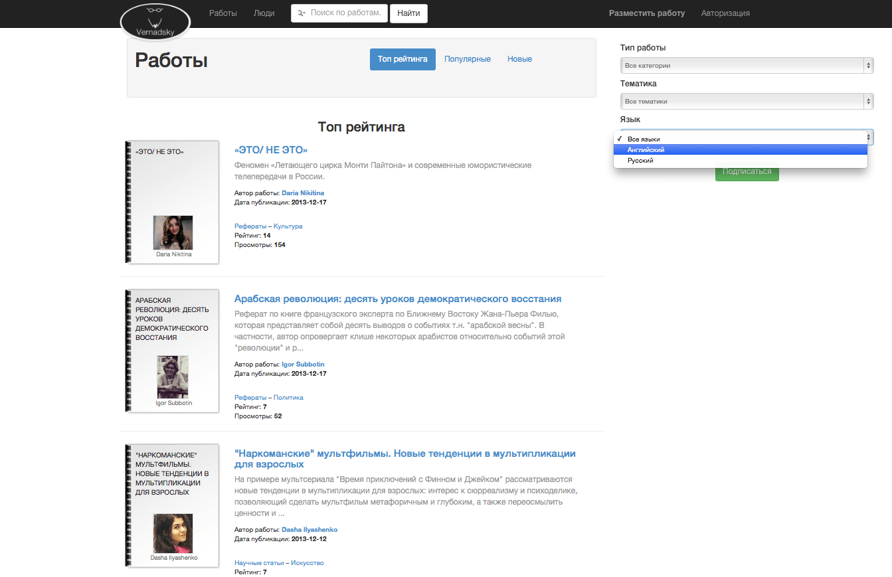Switch to the Новые tab
This screenshot has height=577, width=892.
[519, 59]
